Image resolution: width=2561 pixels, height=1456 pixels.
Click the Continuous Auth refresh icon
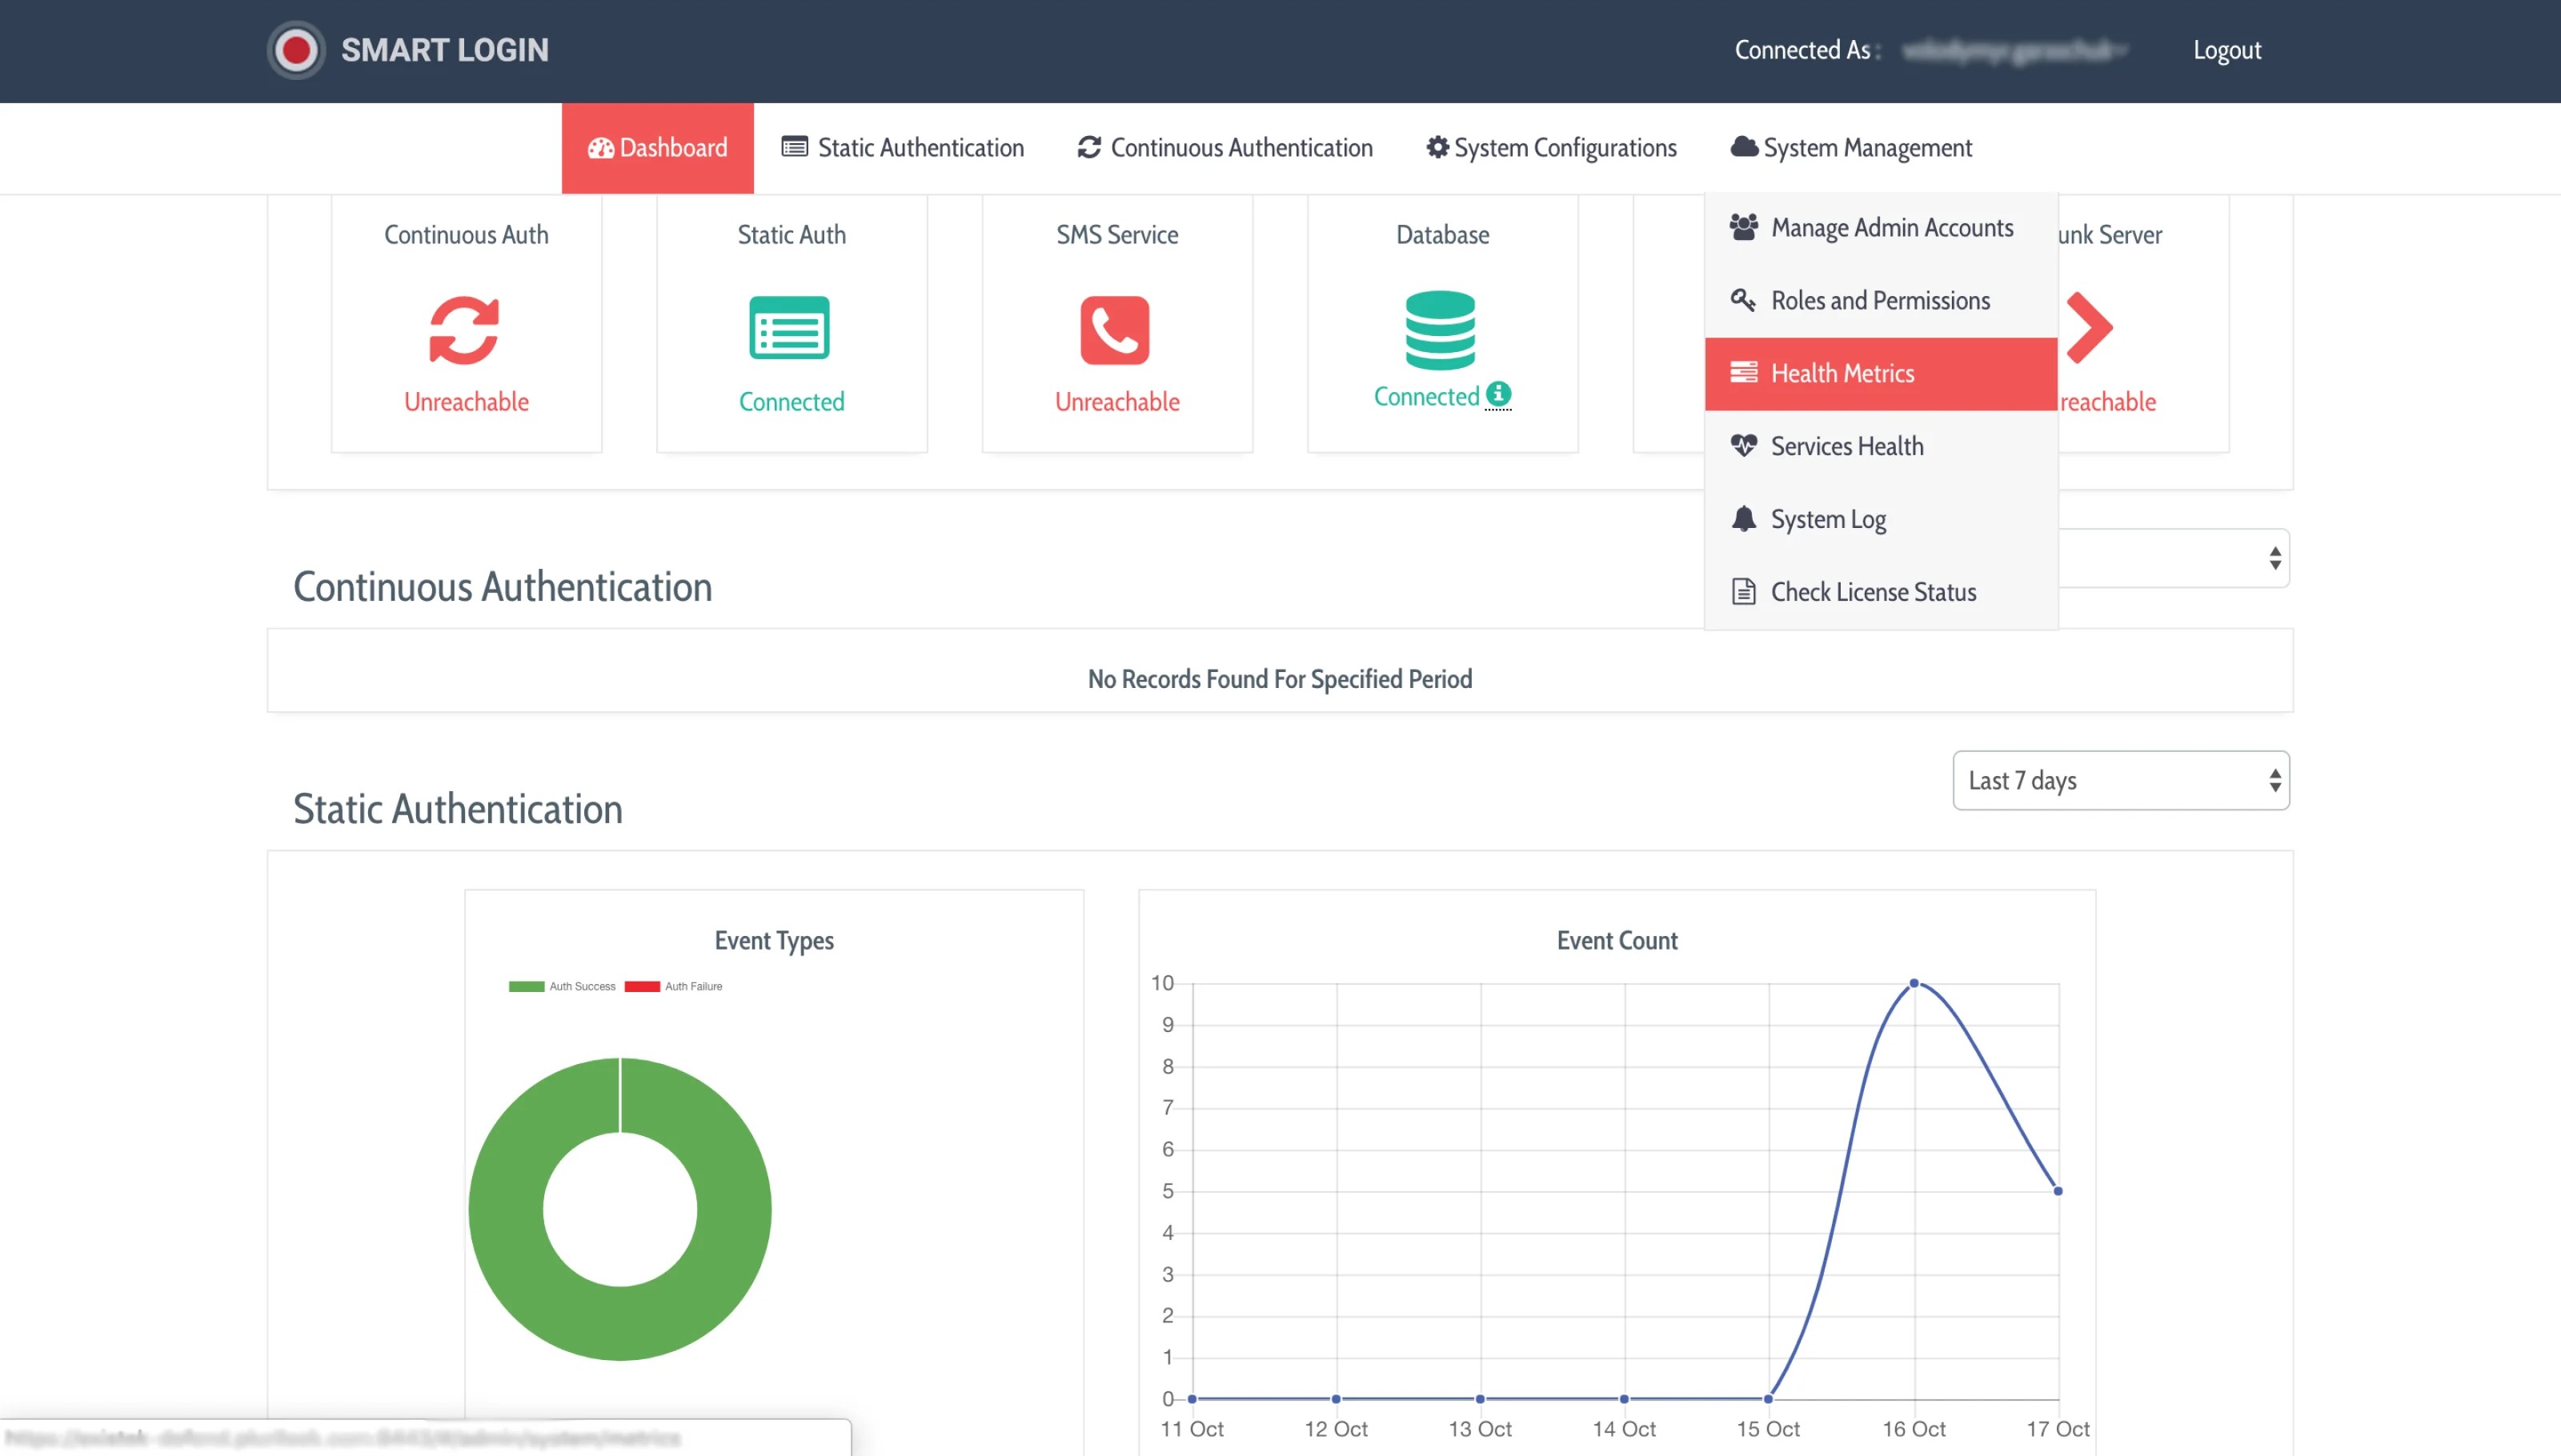465,330
